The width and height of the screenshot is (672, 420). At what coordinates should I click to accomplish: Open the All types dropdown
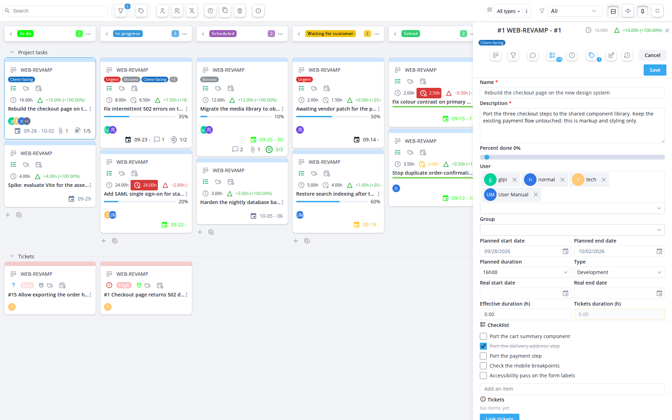(x=508, y=11)
